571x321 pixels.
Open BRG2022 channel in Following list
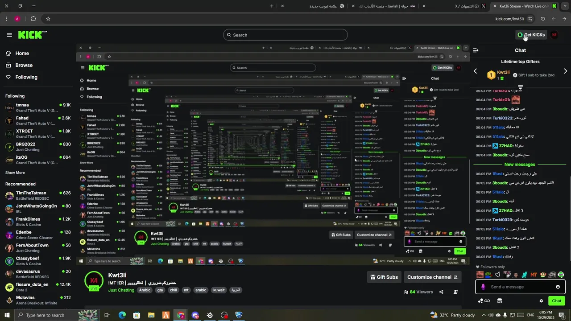click(38, 147)
